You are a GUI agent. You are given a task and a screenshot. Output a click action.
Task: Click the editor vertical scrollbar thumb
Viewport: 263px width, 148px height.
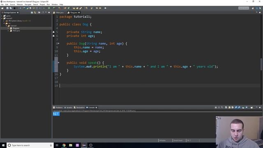point(261,64)
